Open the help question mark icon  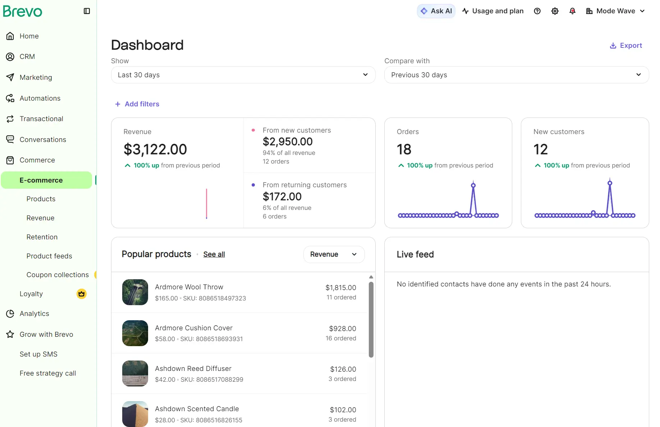tap(537, 11)
